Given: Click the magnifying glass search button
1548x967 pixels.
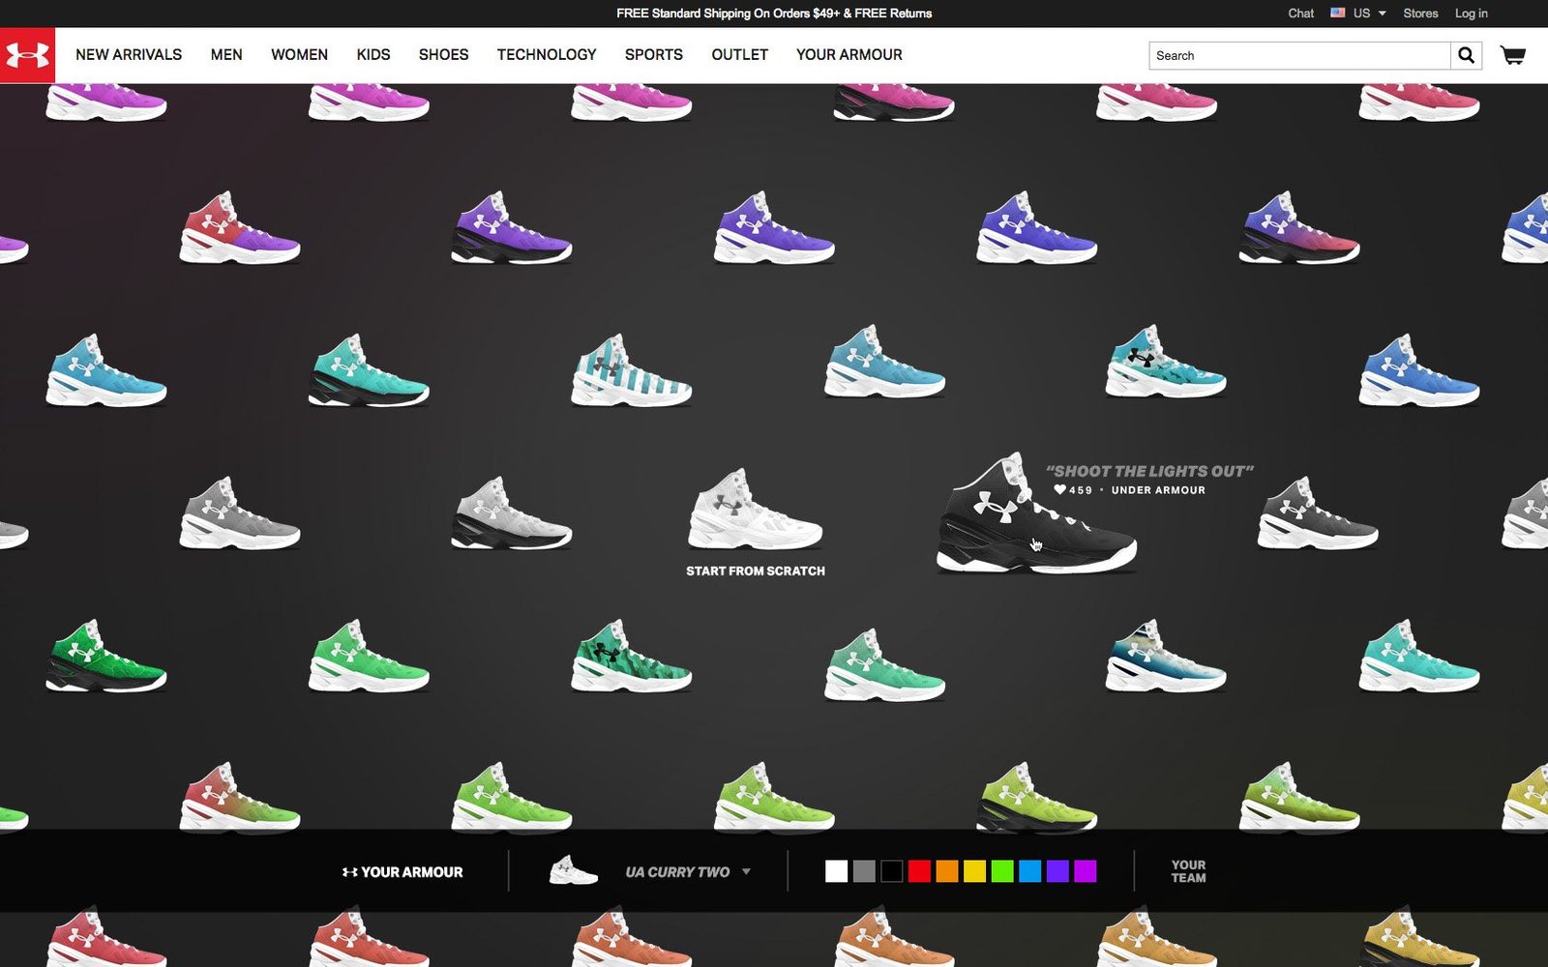Looking at the screenshot, I should (1466, 55).
